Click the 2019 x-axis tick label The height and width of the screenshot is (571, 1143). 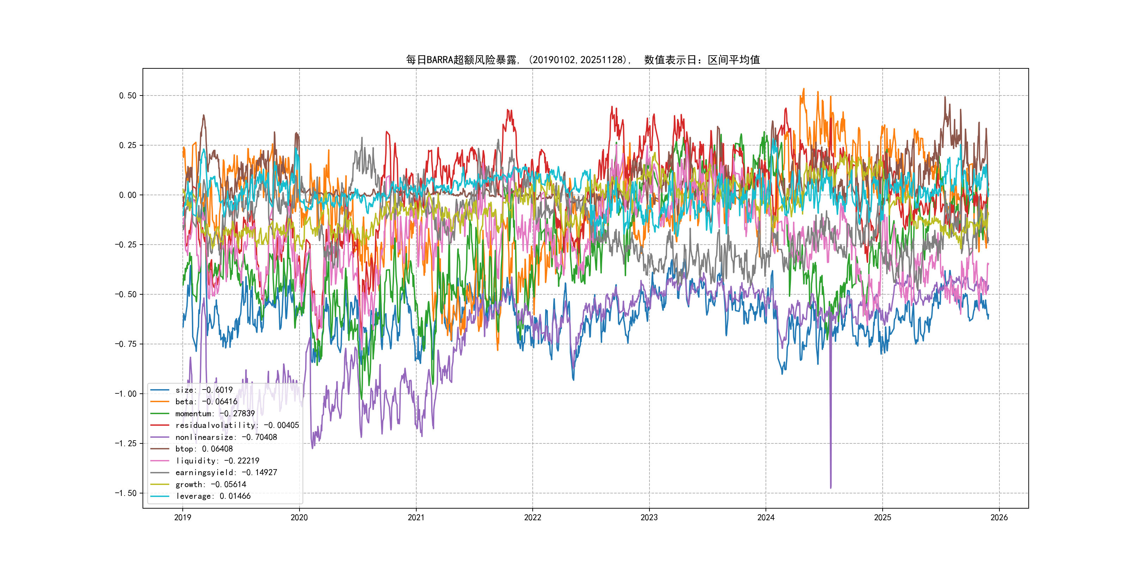pyautogui.click(x=182, y=517)
